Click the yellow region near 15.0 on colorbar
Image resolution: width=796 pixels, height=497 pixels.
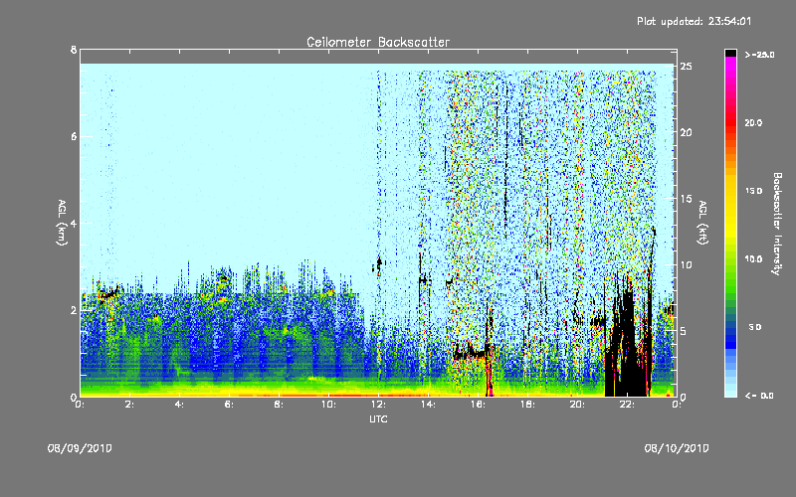pyautogui.click(x=730, y=193)
